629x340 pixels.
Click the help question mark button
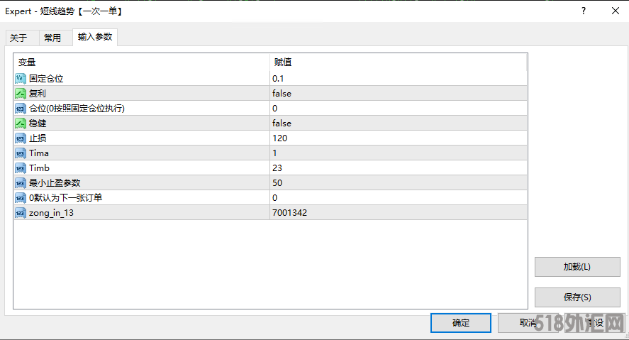tap(583, 11)
